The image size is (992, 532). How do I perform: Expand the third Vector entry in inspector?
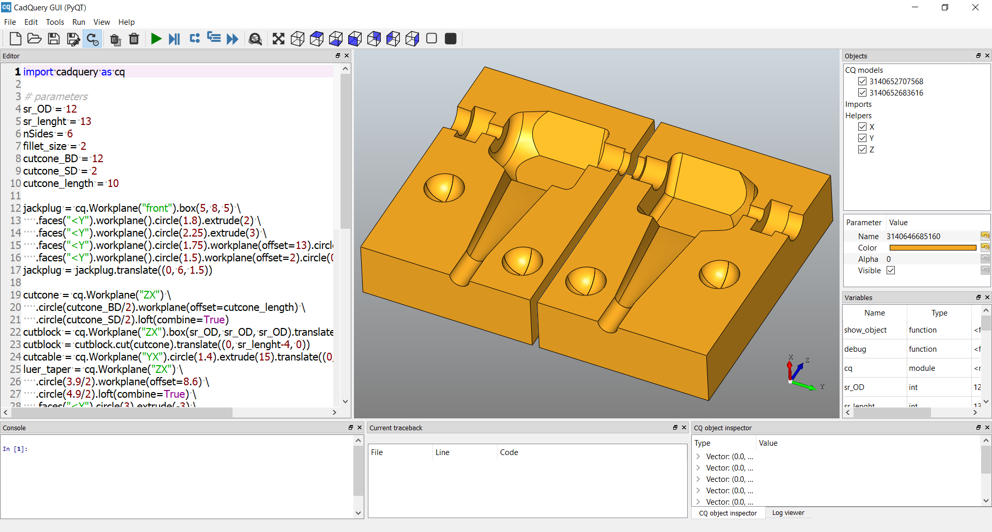click(x=699, y=479)
